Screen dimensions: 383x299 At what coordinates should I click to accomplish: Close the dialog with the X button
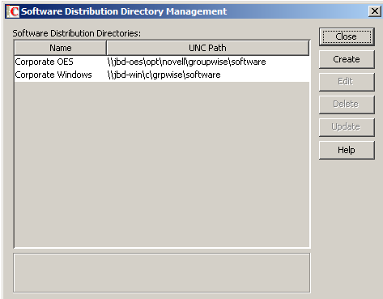coord(375,11)
